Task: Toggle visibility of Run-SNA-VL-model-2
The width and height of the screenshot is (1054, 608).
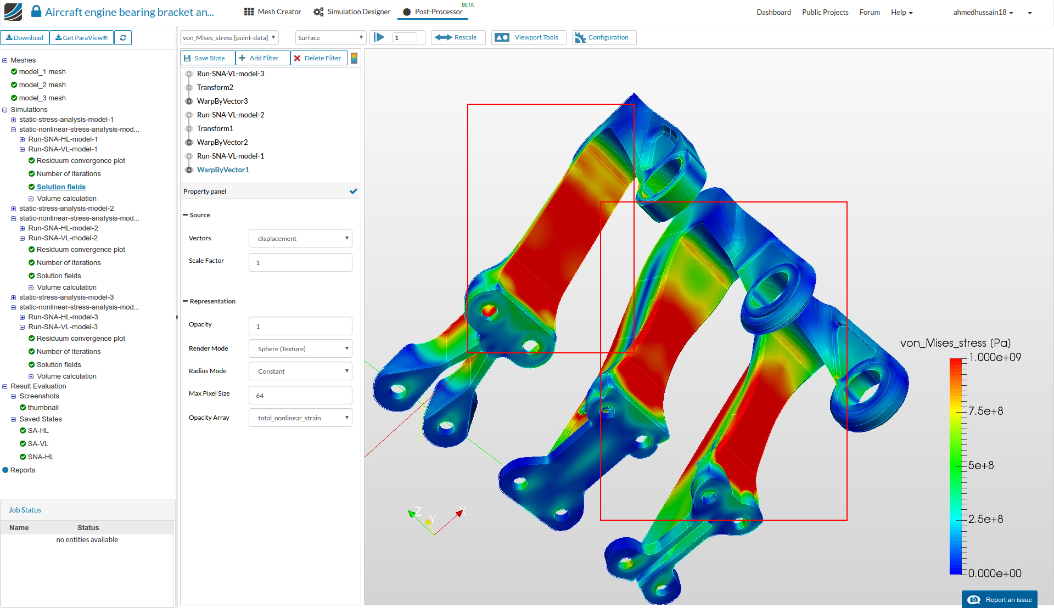Action: (x=189, y=115)
